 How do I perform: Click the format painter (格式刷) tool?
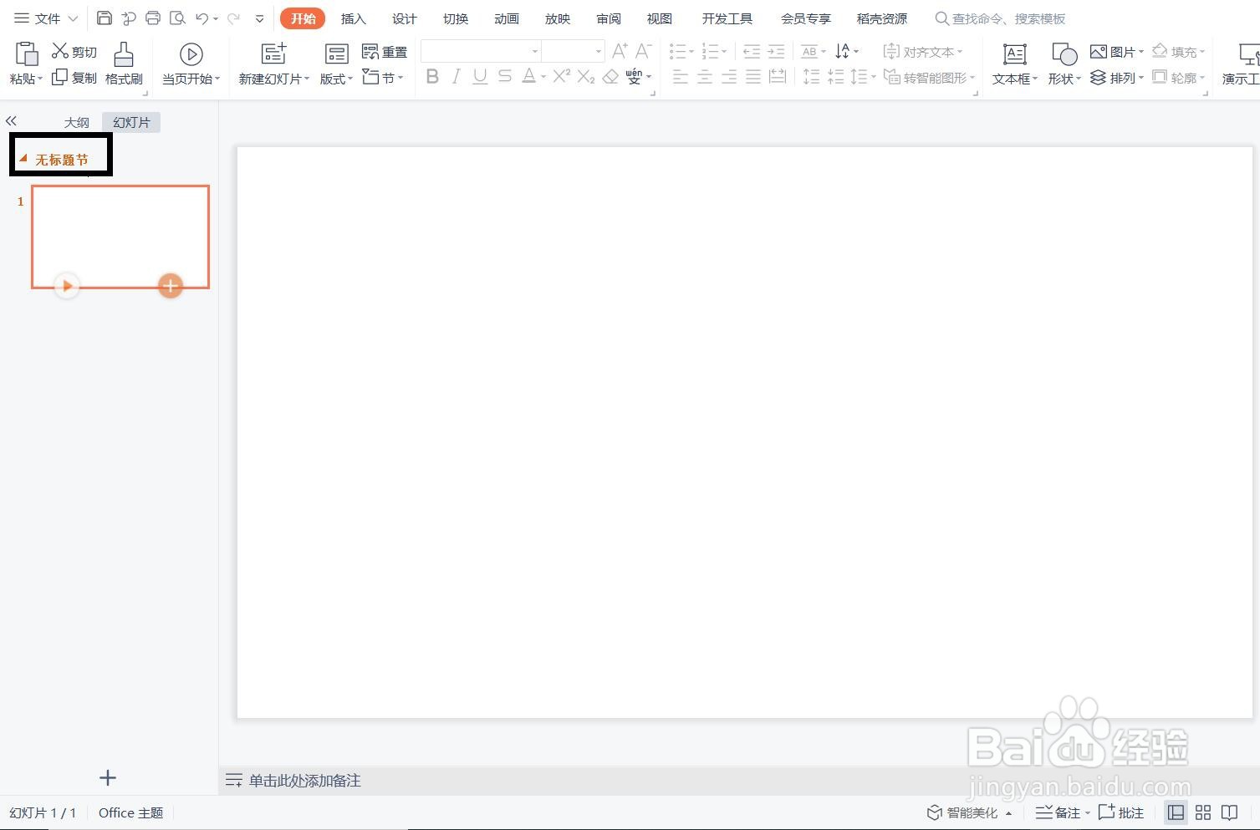click(x=124, y=64)
